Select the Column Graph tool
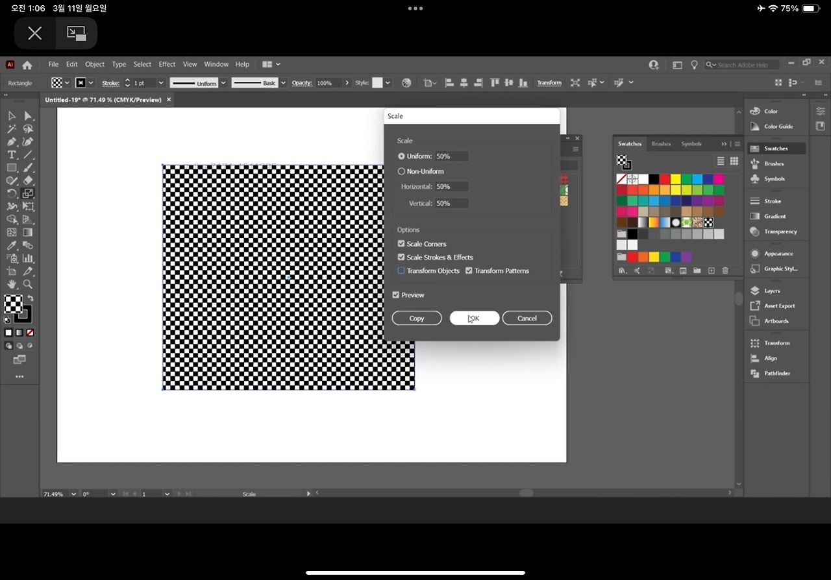This screenshot has height=580, width=831. tap(28, 258)
